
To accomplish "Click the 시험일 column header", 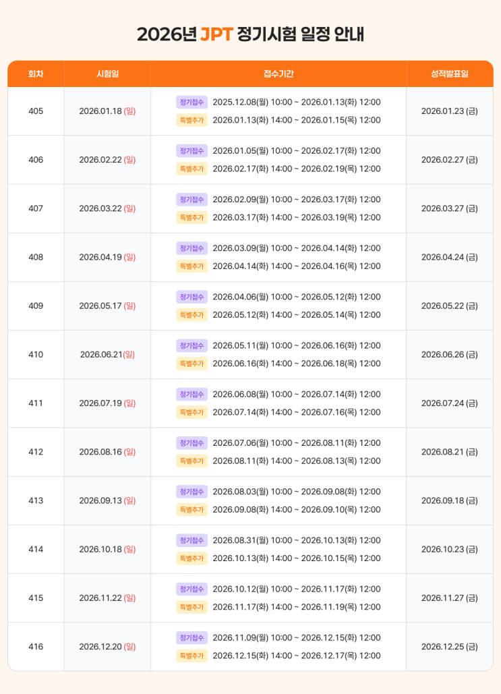I will point(107,74).
